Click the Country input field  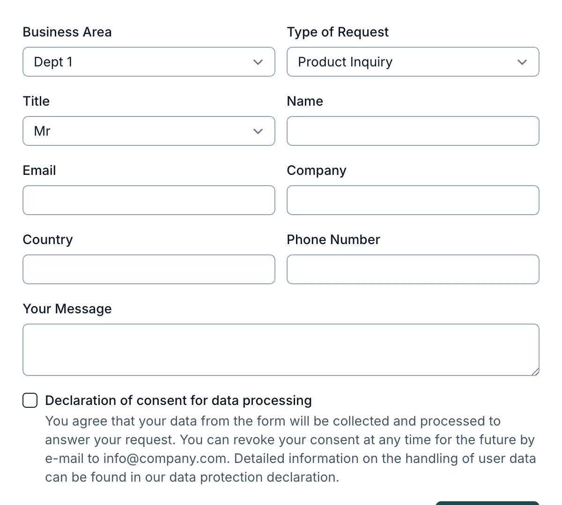[148, 269]
